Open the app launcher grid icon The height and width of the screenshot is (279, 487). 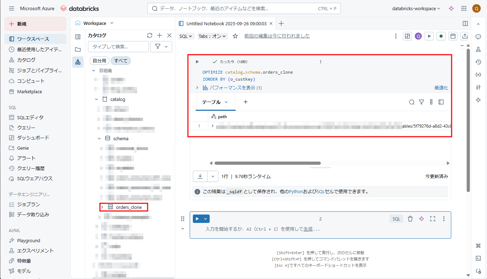[464, 8]
